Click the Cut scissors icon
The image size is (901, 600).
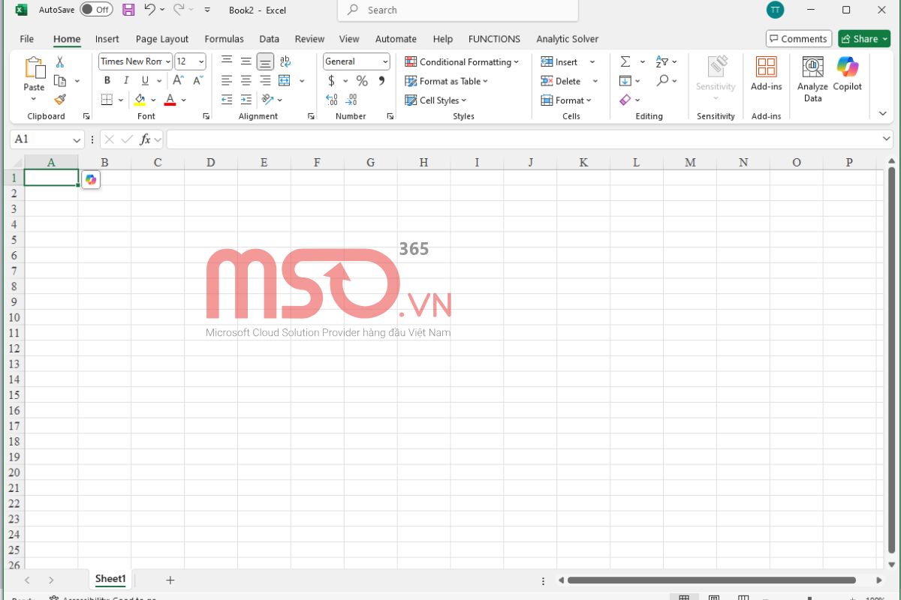click(x=60, y=62)
